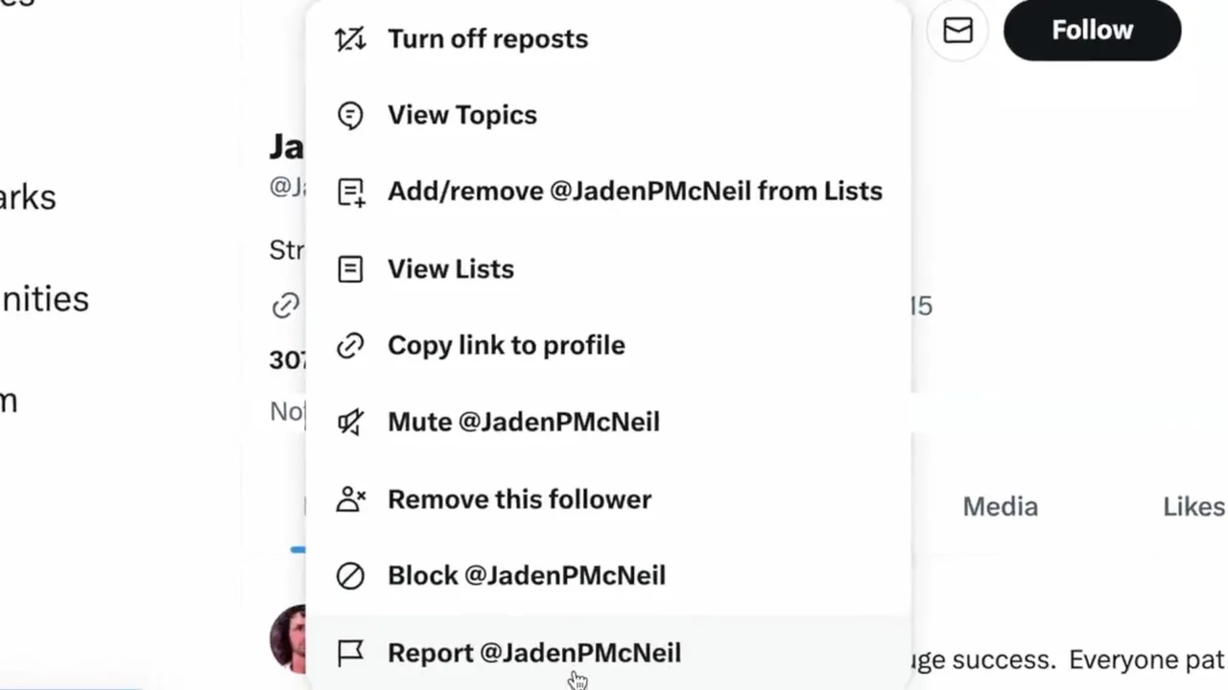Image resolution: width=1228 pixels, height=690 pixels.
Task: Click the remove follower person icon
Action: point(350,499)
